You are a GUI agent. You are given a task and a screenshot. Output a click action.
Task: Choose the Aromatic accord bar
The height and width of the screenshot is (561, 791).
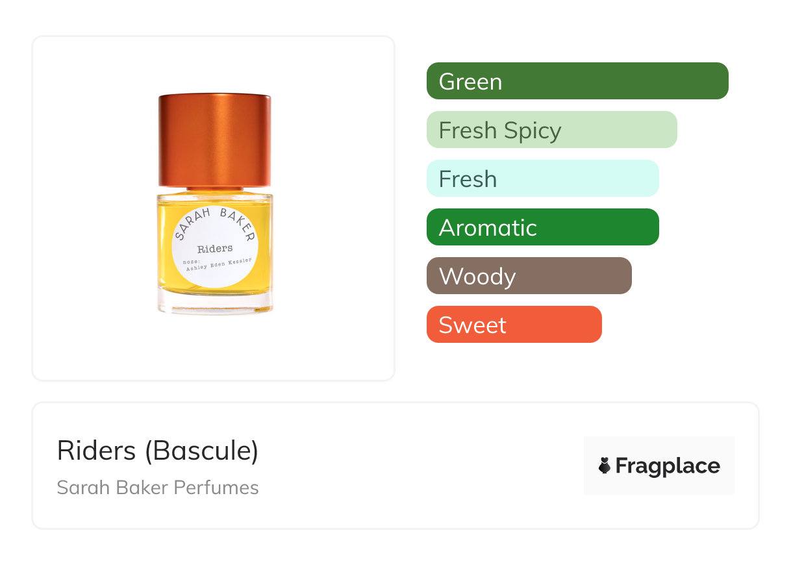point(543,227)
